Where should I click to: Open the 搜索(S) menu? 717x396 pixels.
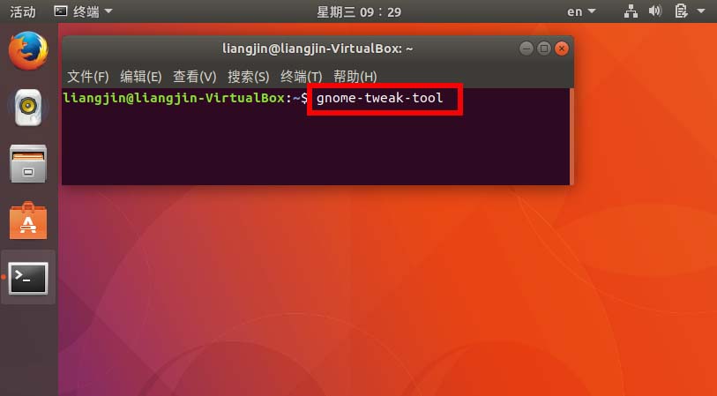coord(249,77)
